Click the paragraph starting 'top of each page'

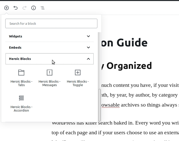pos(115,133)
